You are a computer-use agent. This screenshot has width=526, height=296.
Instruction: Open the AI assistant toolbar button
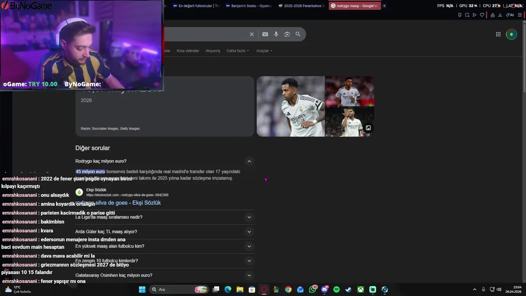coord(510,15)
